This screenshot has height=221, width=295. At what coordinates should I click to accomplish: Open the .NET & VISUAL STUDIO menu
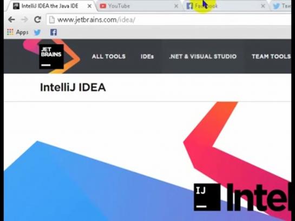point(203,56)
